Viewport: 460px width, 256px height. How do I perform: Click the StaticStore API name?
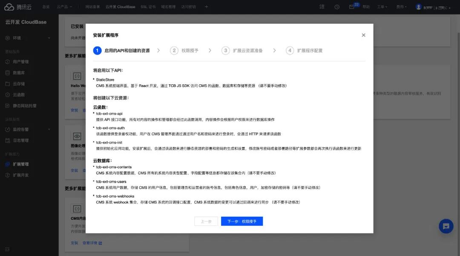point(105,80)
